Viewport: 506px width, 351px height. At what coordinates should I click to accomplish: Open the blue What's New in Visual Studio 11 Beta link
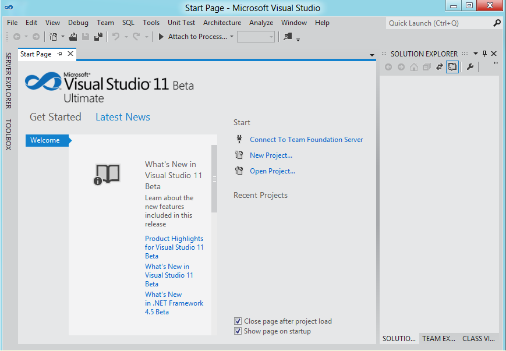tap(169, 275)
